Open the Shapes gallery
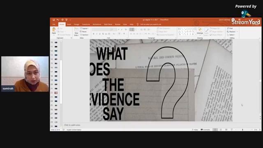The height and width of the screenshot is (148, 263). click(187, 32)
